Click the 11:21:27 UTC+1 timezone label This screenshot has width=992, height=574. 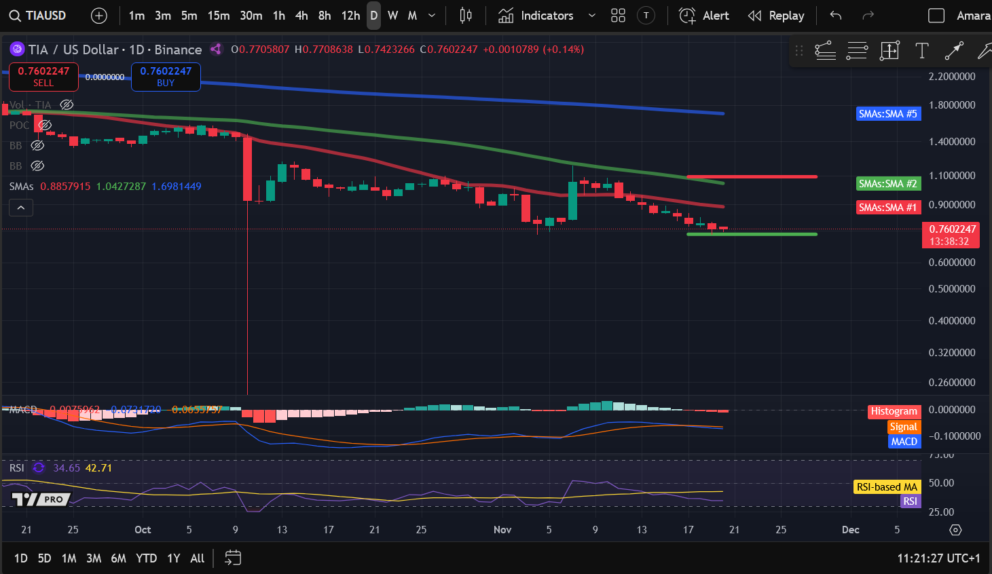[x=938, y=558]
